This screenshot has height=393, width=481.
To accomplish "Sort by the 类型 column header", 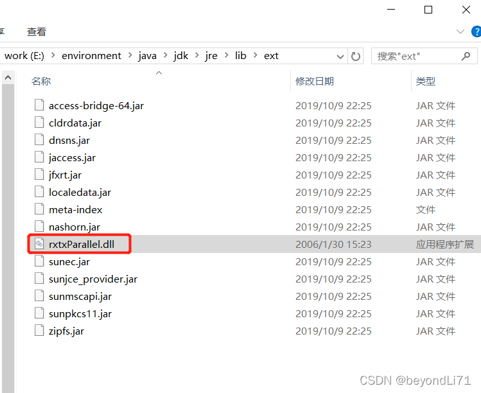I will tap(426, 81).
